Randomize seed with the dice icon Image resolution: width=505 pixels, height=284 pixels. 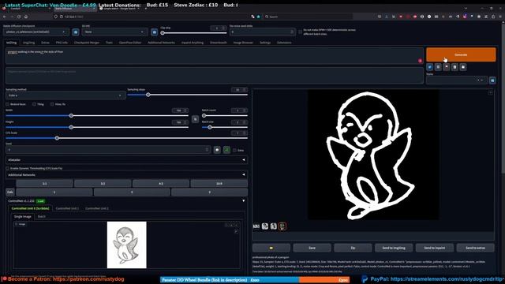tap(217, 150)
